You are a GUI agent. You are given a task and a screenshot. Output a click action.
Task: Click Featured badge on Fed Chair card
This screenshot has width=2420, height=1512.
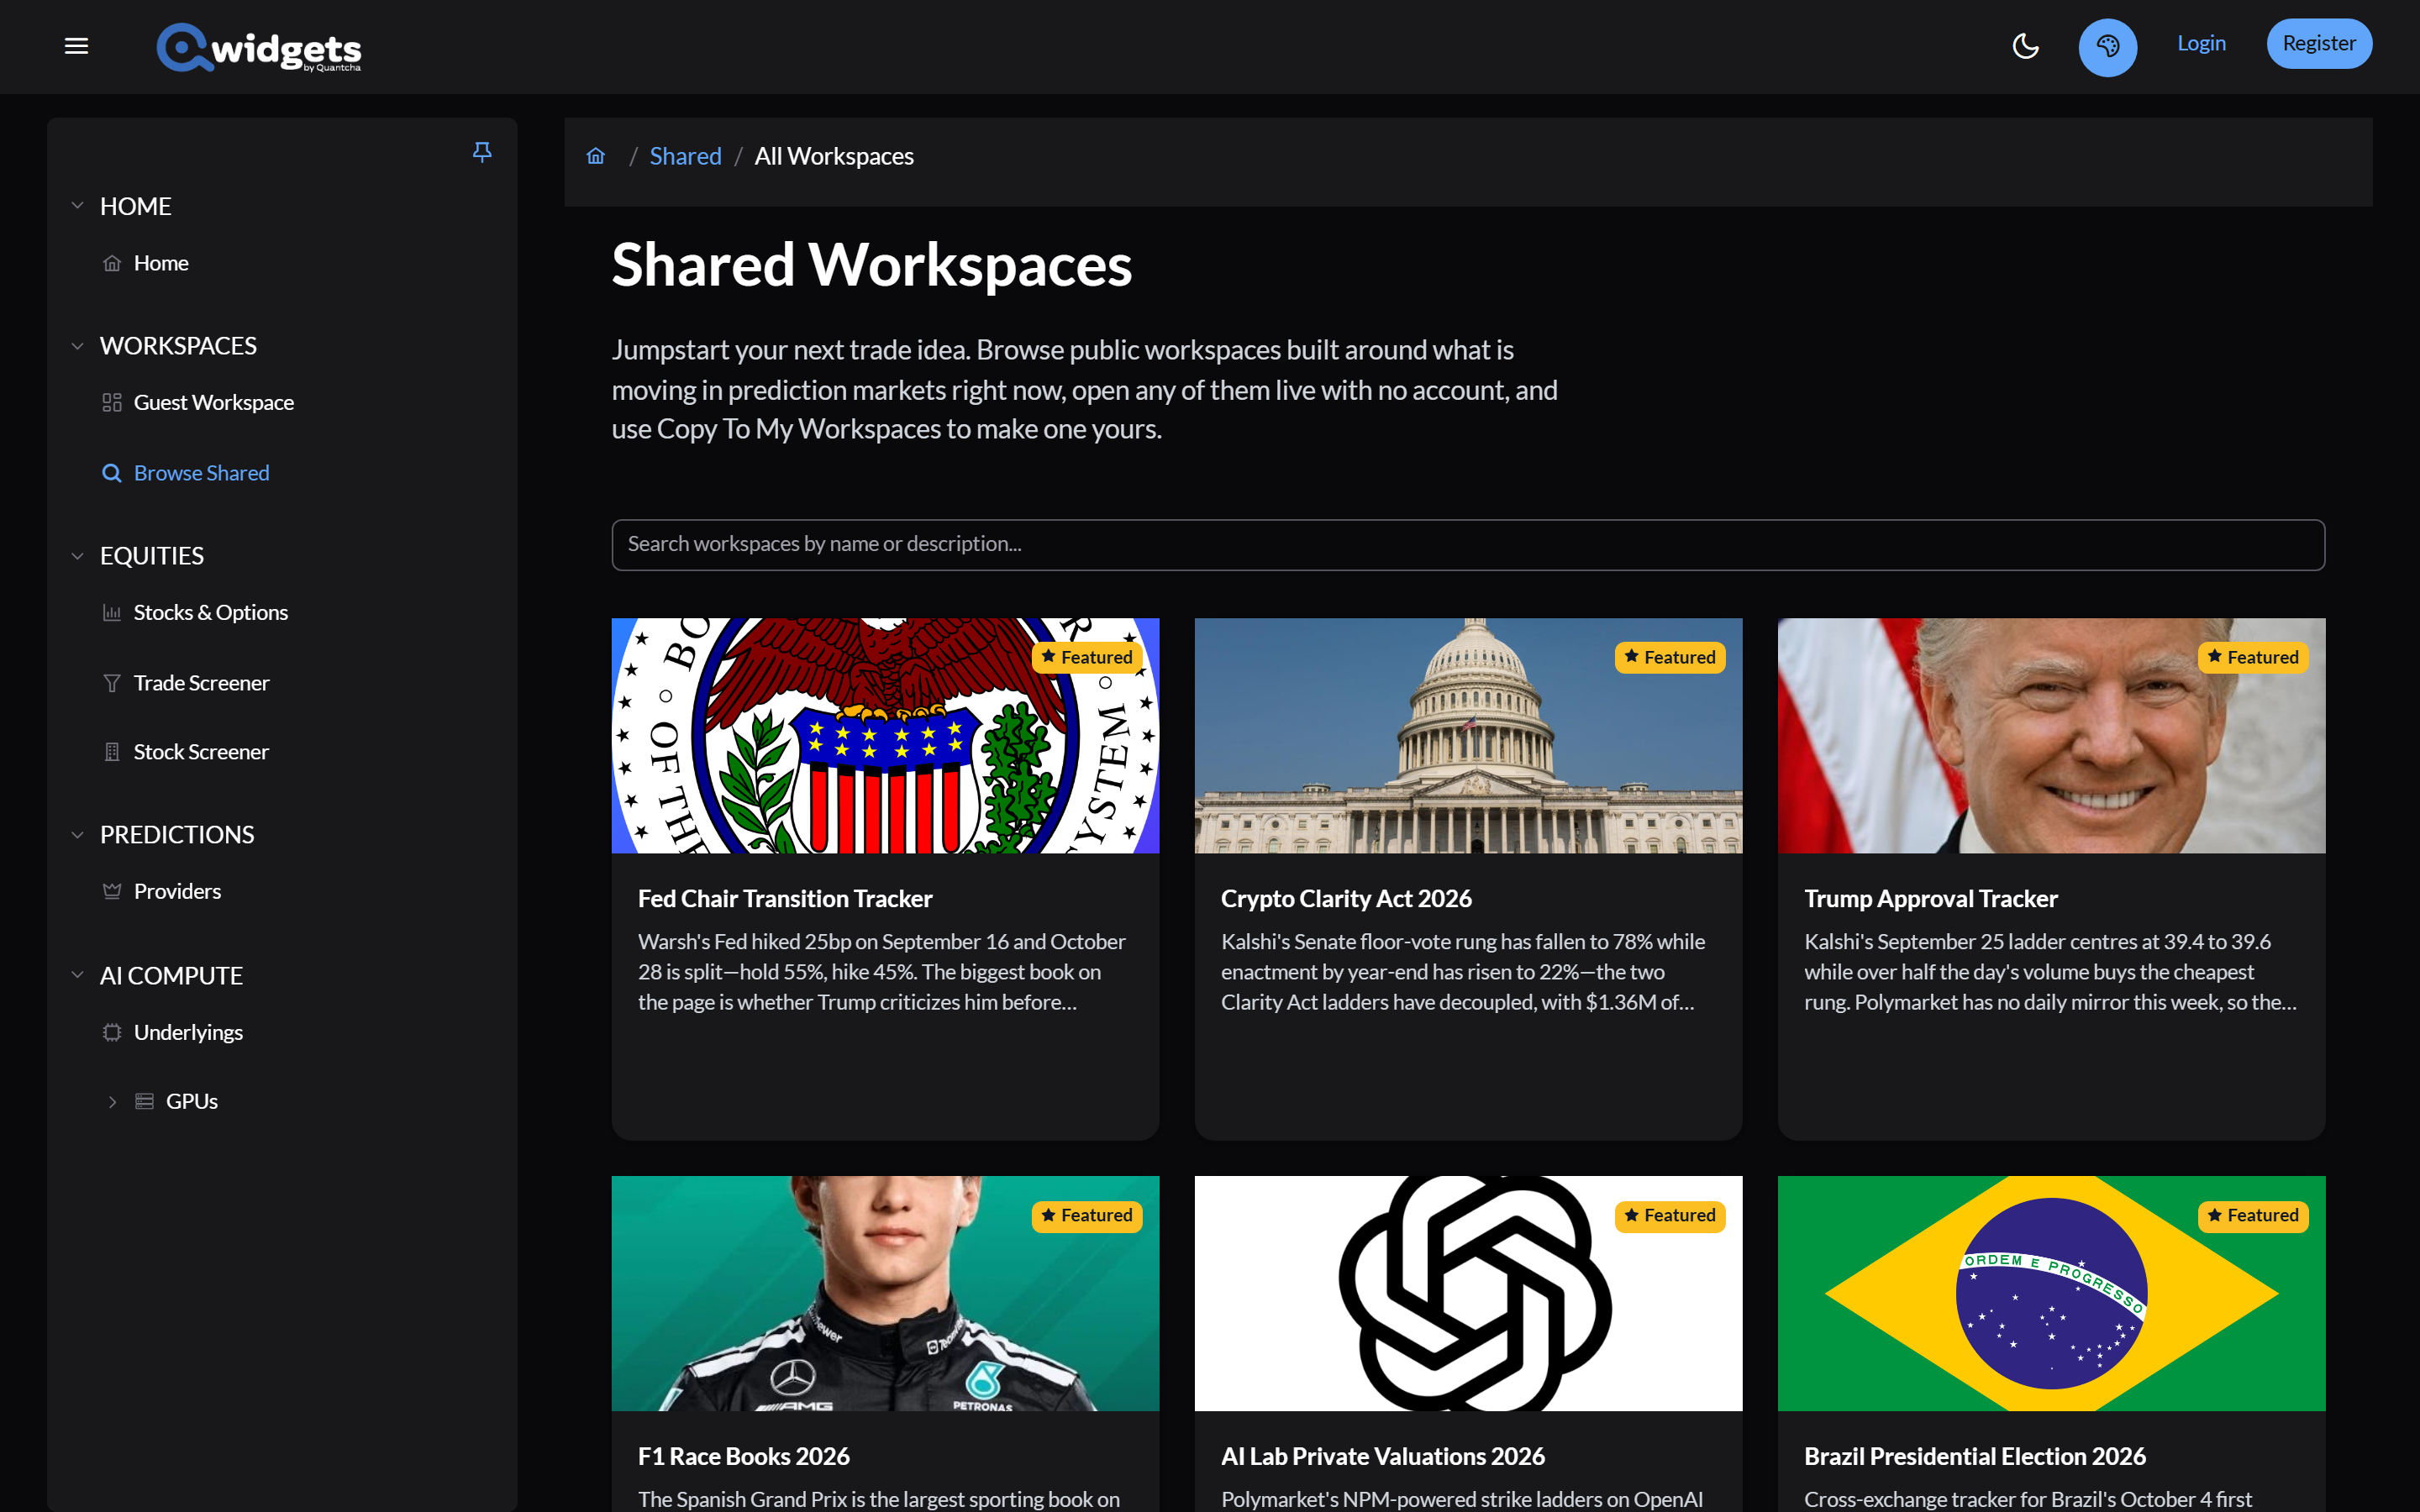click(x=1087, y=657)
